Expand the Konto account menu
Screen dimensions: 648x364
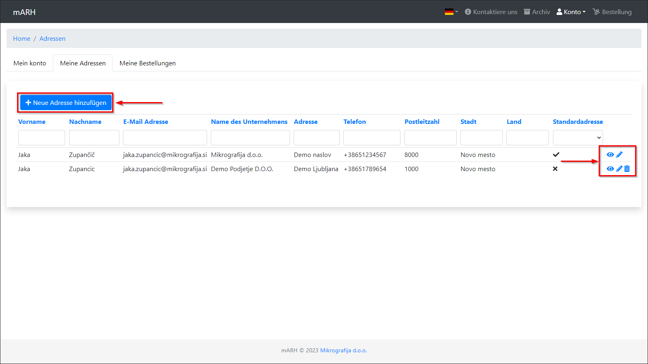571,12
